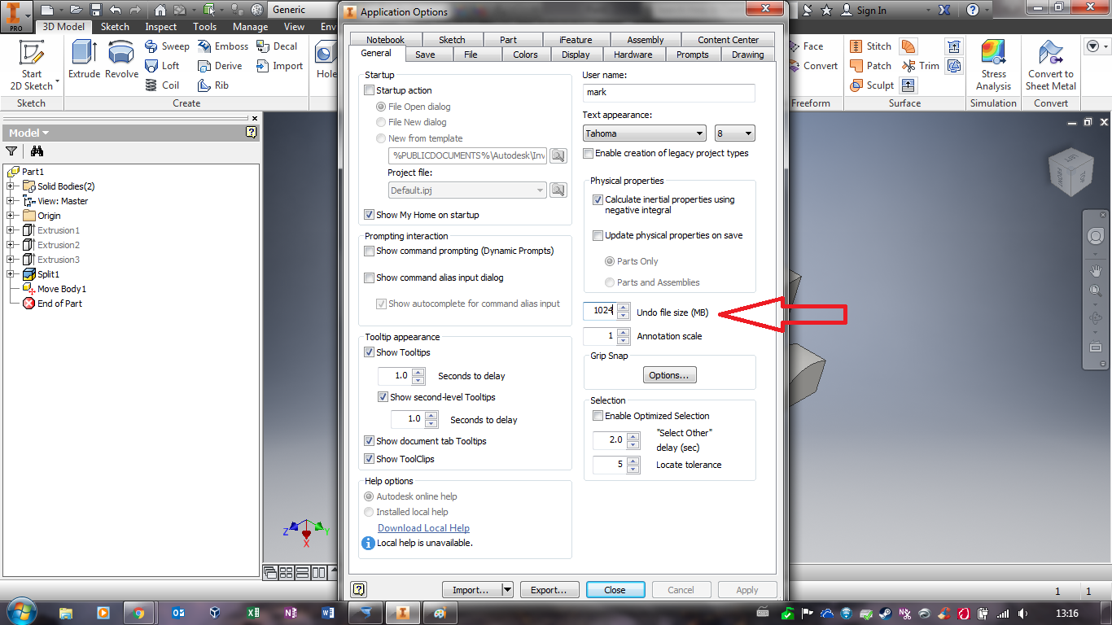This screenshot has height=625, width=1112.
Task: Switch to the Save tab
Action: pyautogui.click(x=425, y=55)
